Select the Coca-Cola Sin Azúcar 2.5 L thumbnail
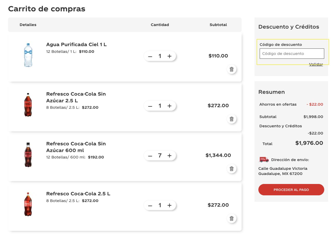The image size is (333, 235). [28, 104]
